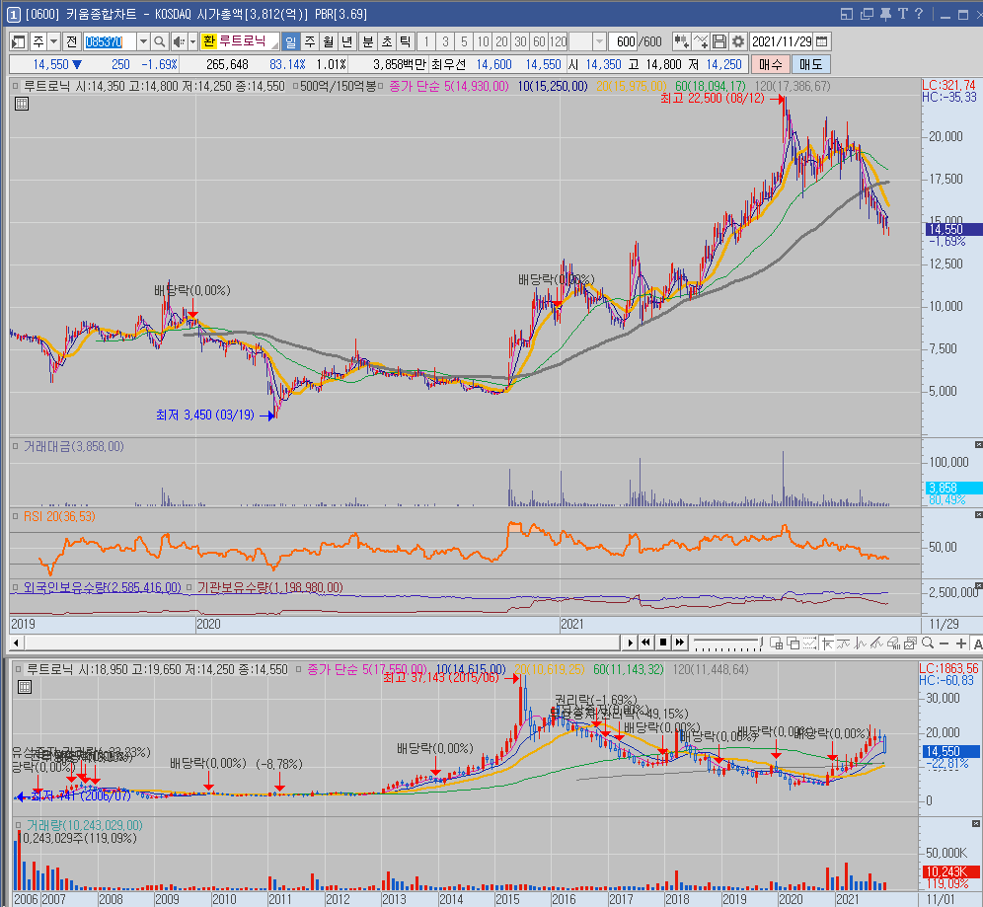Expand 루트로닉 stock name field corner

274,44
